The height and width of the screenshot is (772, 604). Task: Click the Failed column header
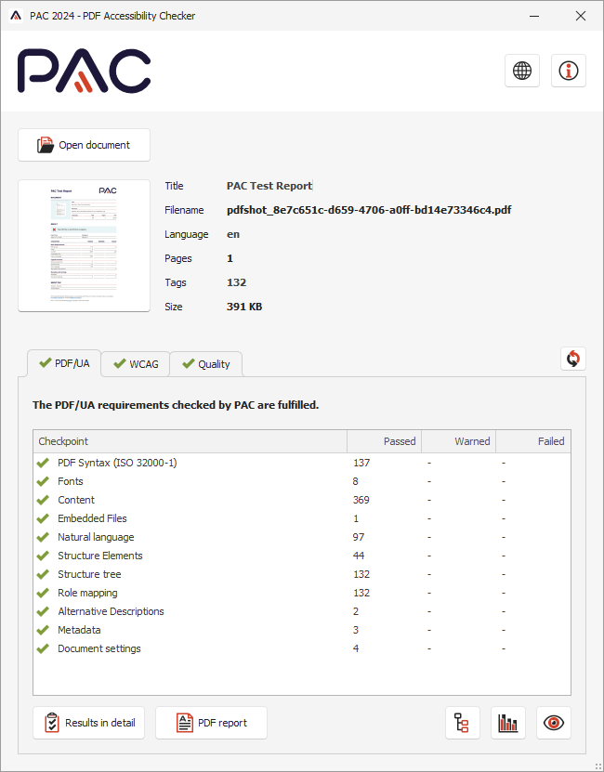click(533, 441)
